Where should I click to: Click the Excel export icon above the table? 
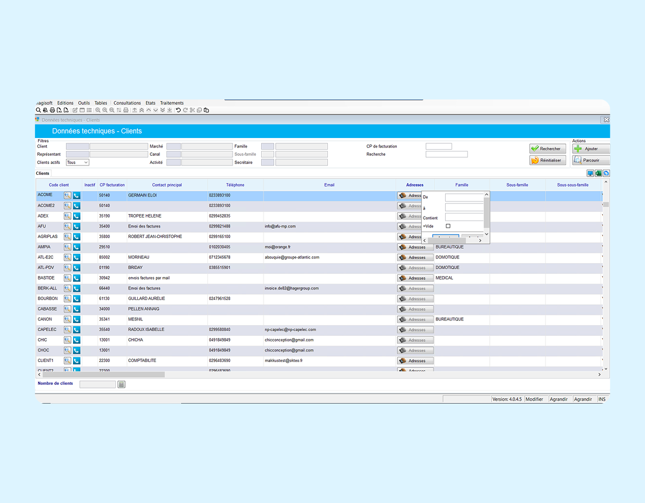point(598,174)
